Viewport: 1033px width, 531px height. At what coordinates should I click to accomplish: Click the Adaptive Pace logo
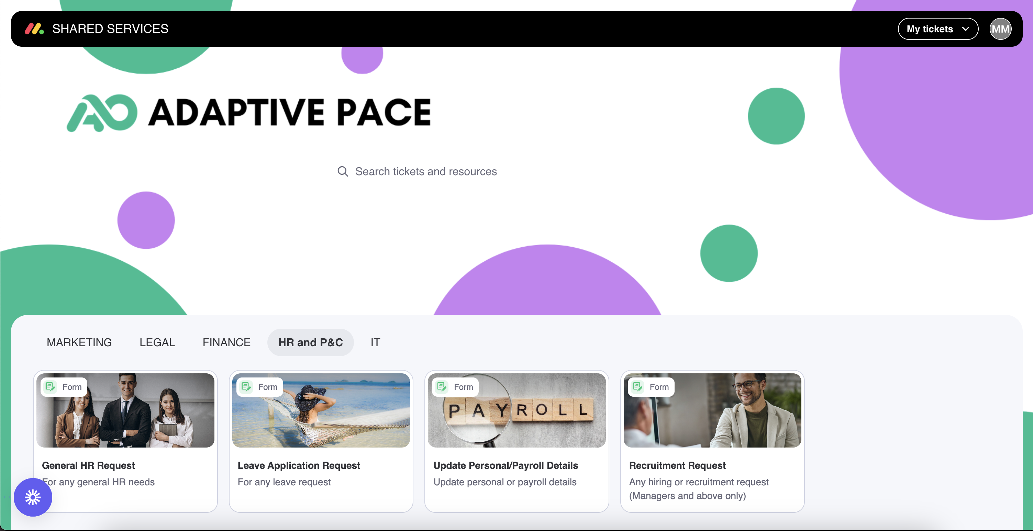[x=248, y=113]
